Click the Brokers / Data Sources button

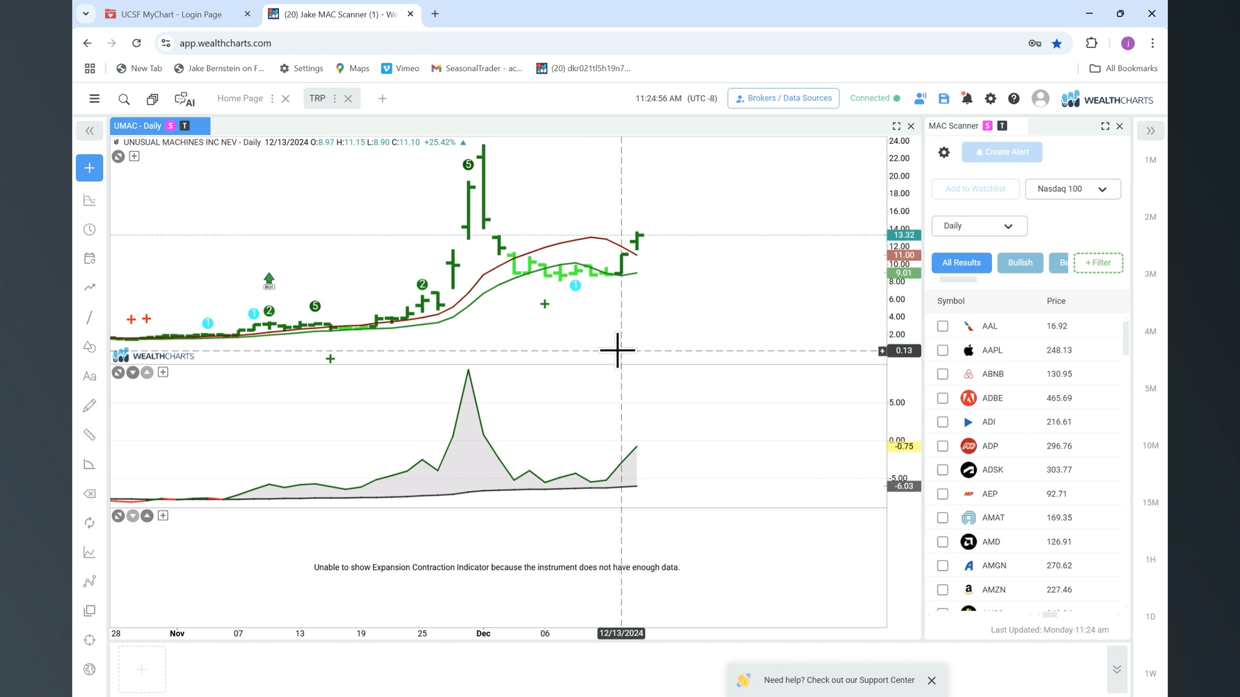(x=783, y=98)
